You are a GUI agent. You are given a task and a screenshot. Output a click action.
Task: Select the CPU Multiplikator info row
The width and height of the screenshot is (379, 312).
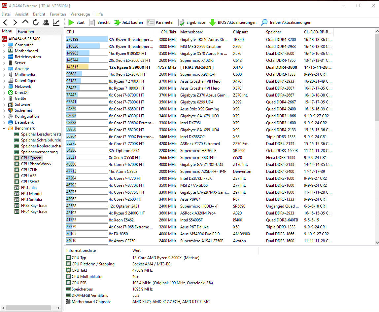pos(161,276)
